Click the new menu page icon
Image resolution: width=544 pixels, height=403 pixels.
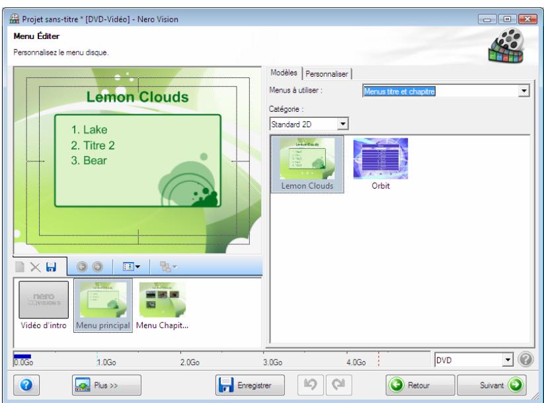(x=20, y=267)
